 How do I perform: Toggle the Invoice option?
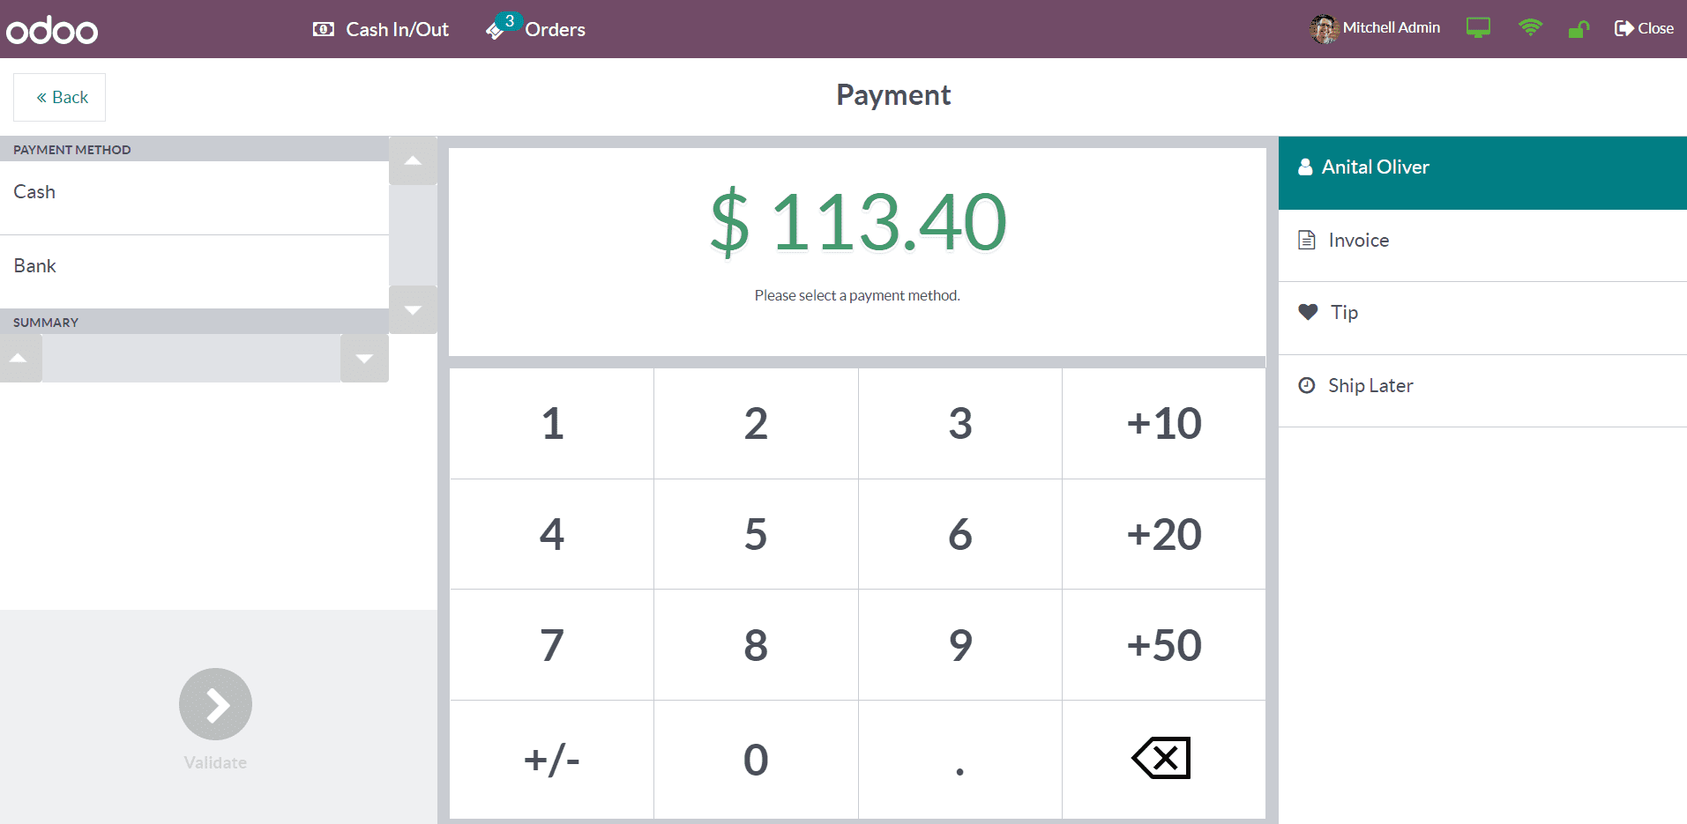(1482, 241)
